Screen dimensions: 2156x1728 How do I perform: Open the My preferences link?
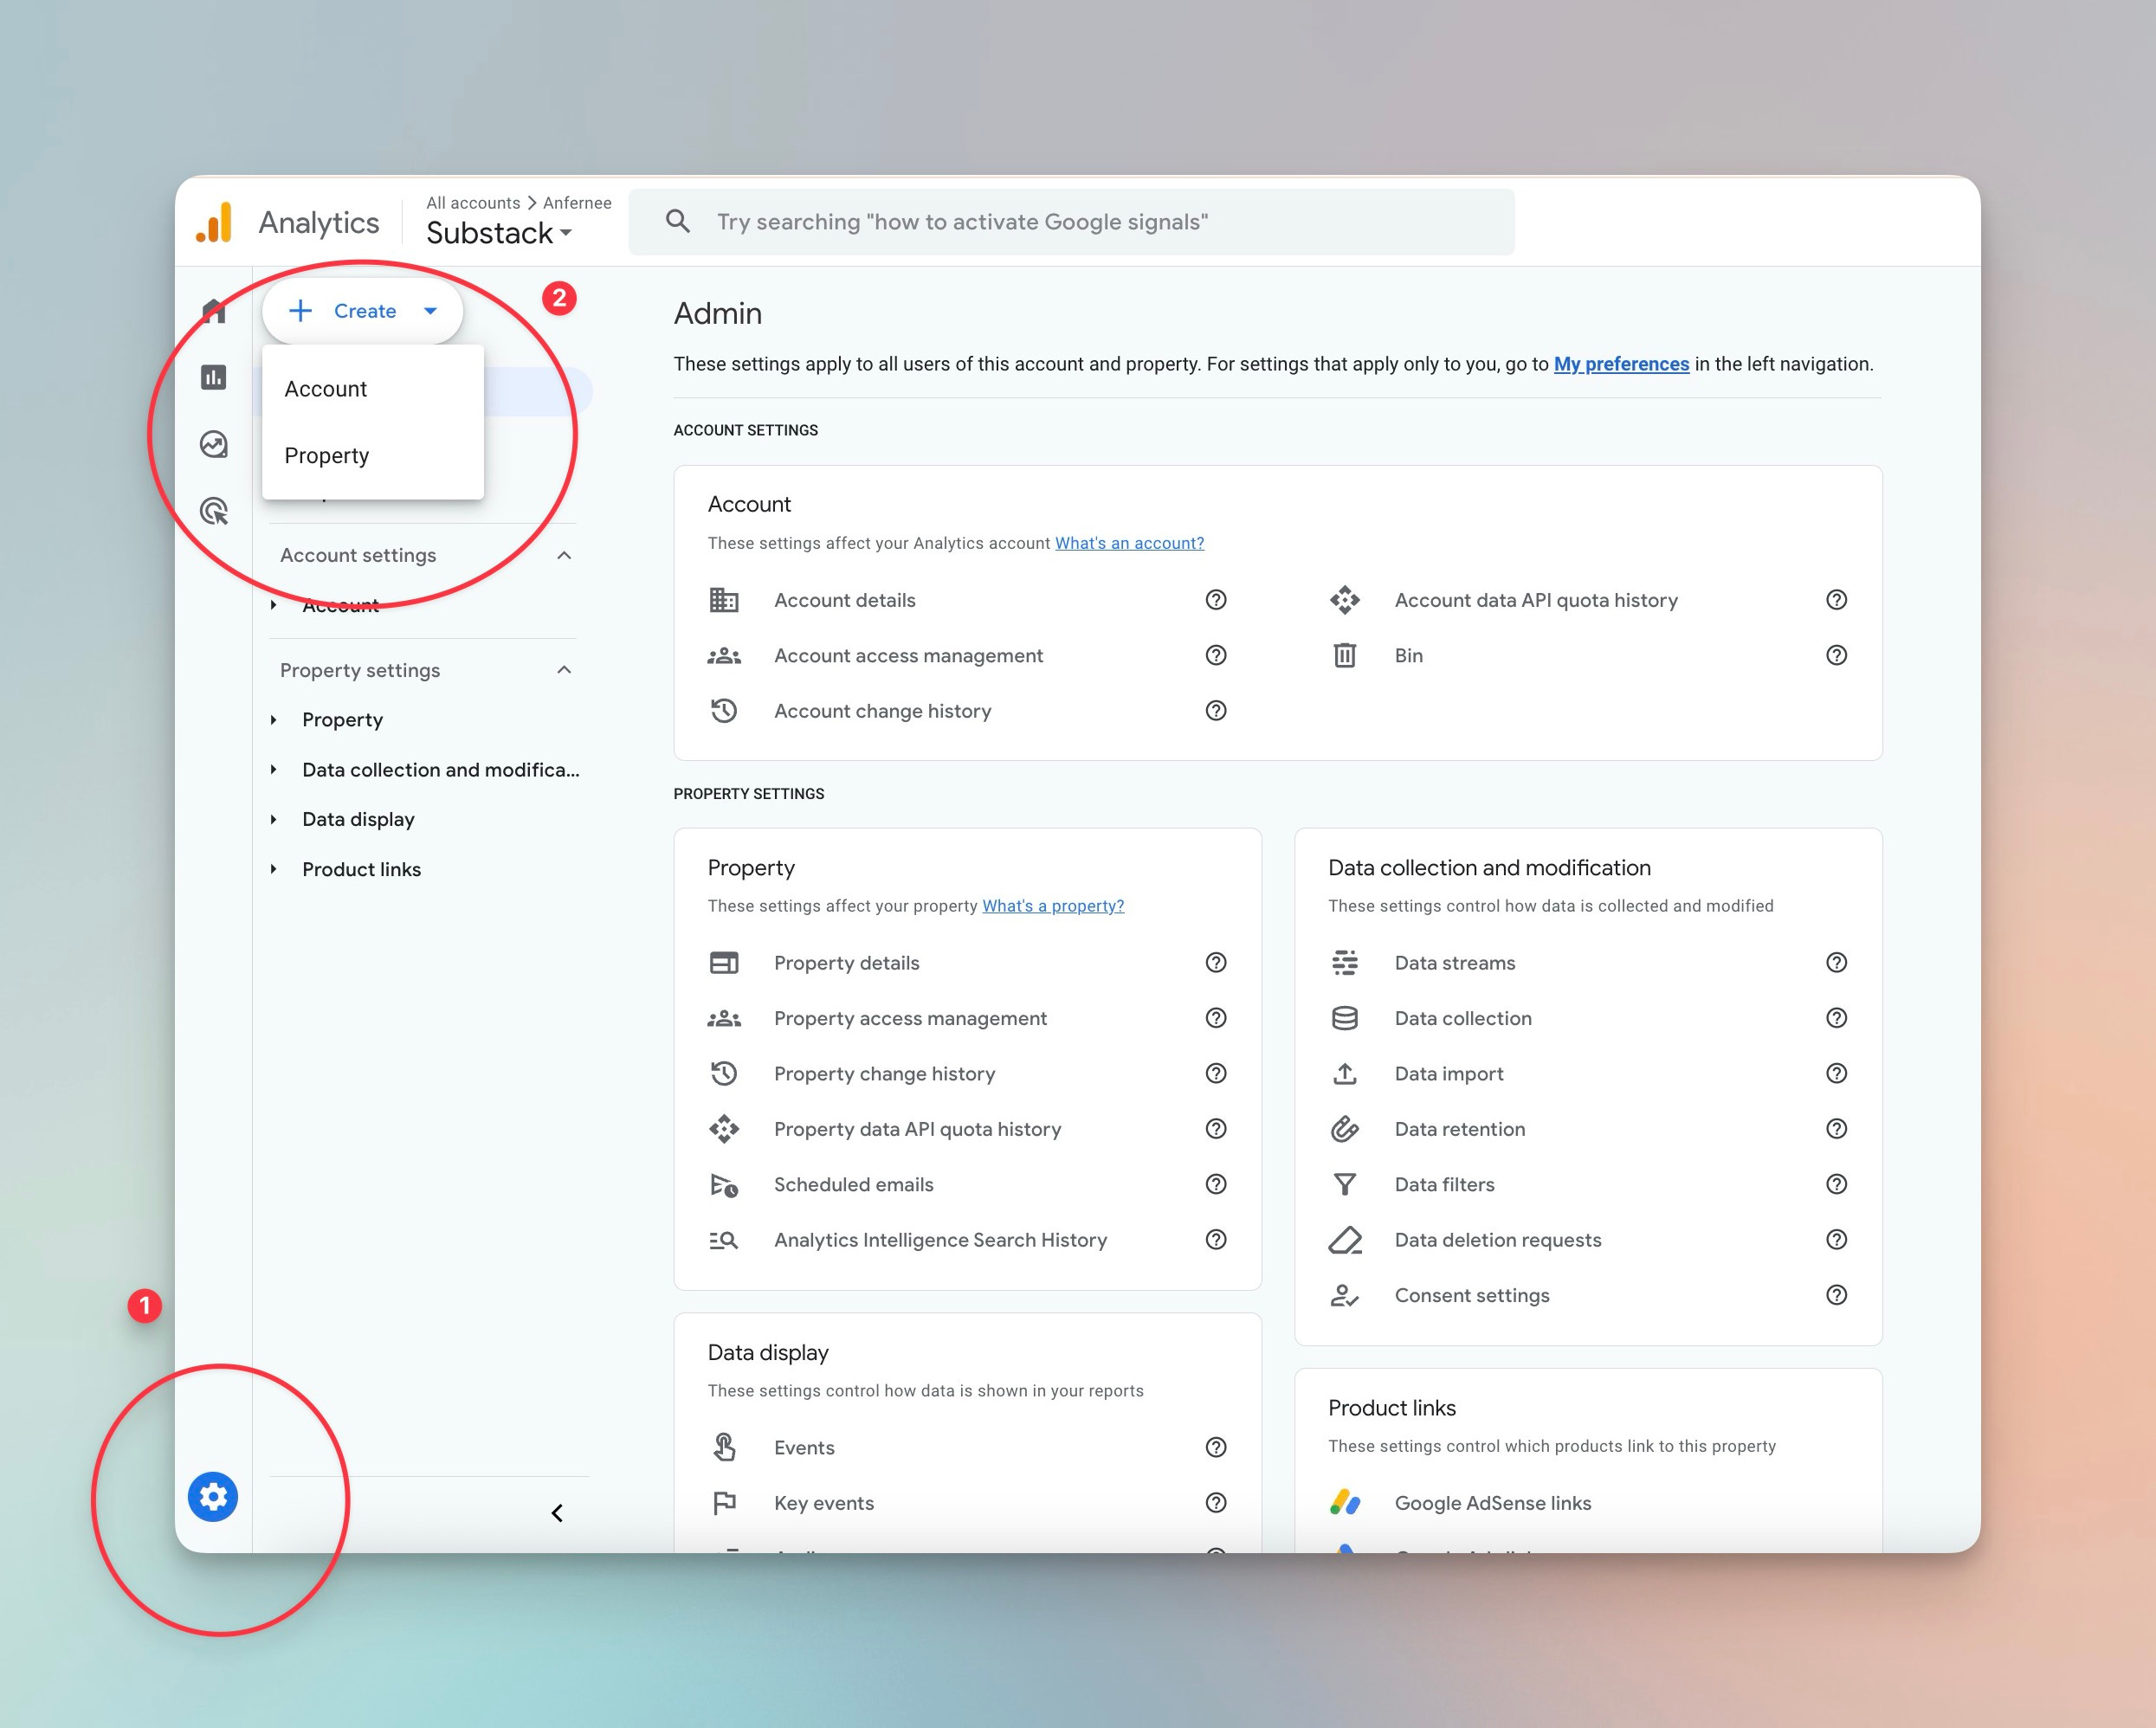pos(1620,364)
